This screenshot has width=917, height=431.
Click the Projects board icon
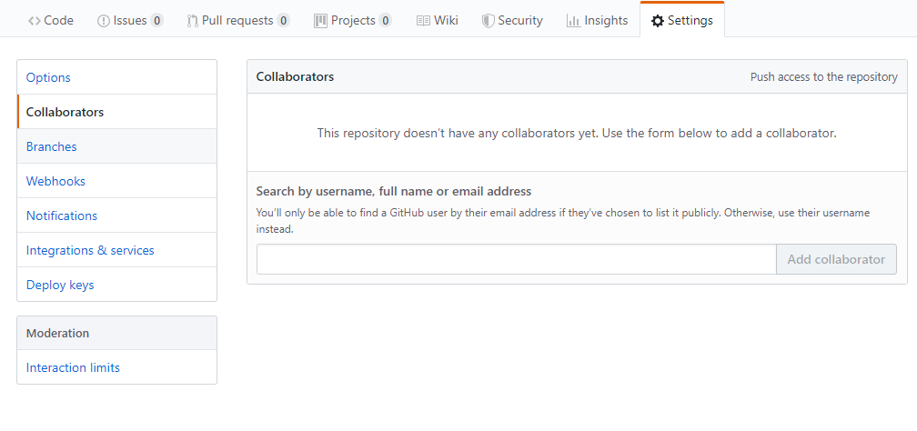pyautogui.click(x=320, y=20)
